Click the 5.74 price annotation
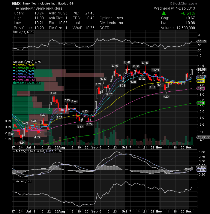Image resolution: width=210 pixels, height=214 pixels. tap(90, 124)
